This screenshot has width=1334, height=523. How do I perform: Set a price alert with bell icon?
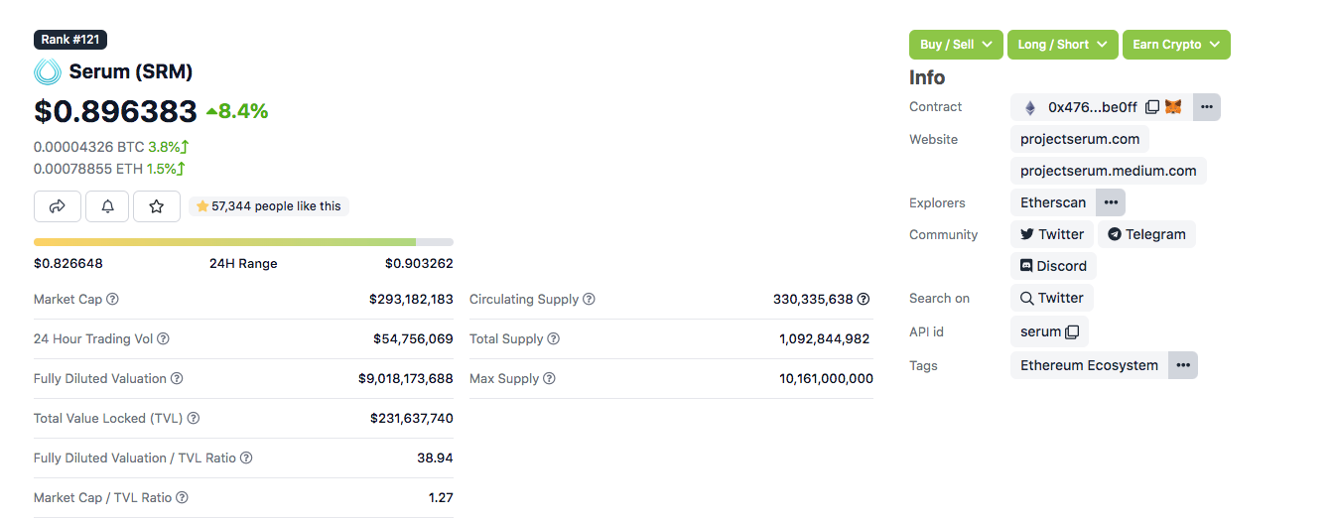[x=107, y=206]
